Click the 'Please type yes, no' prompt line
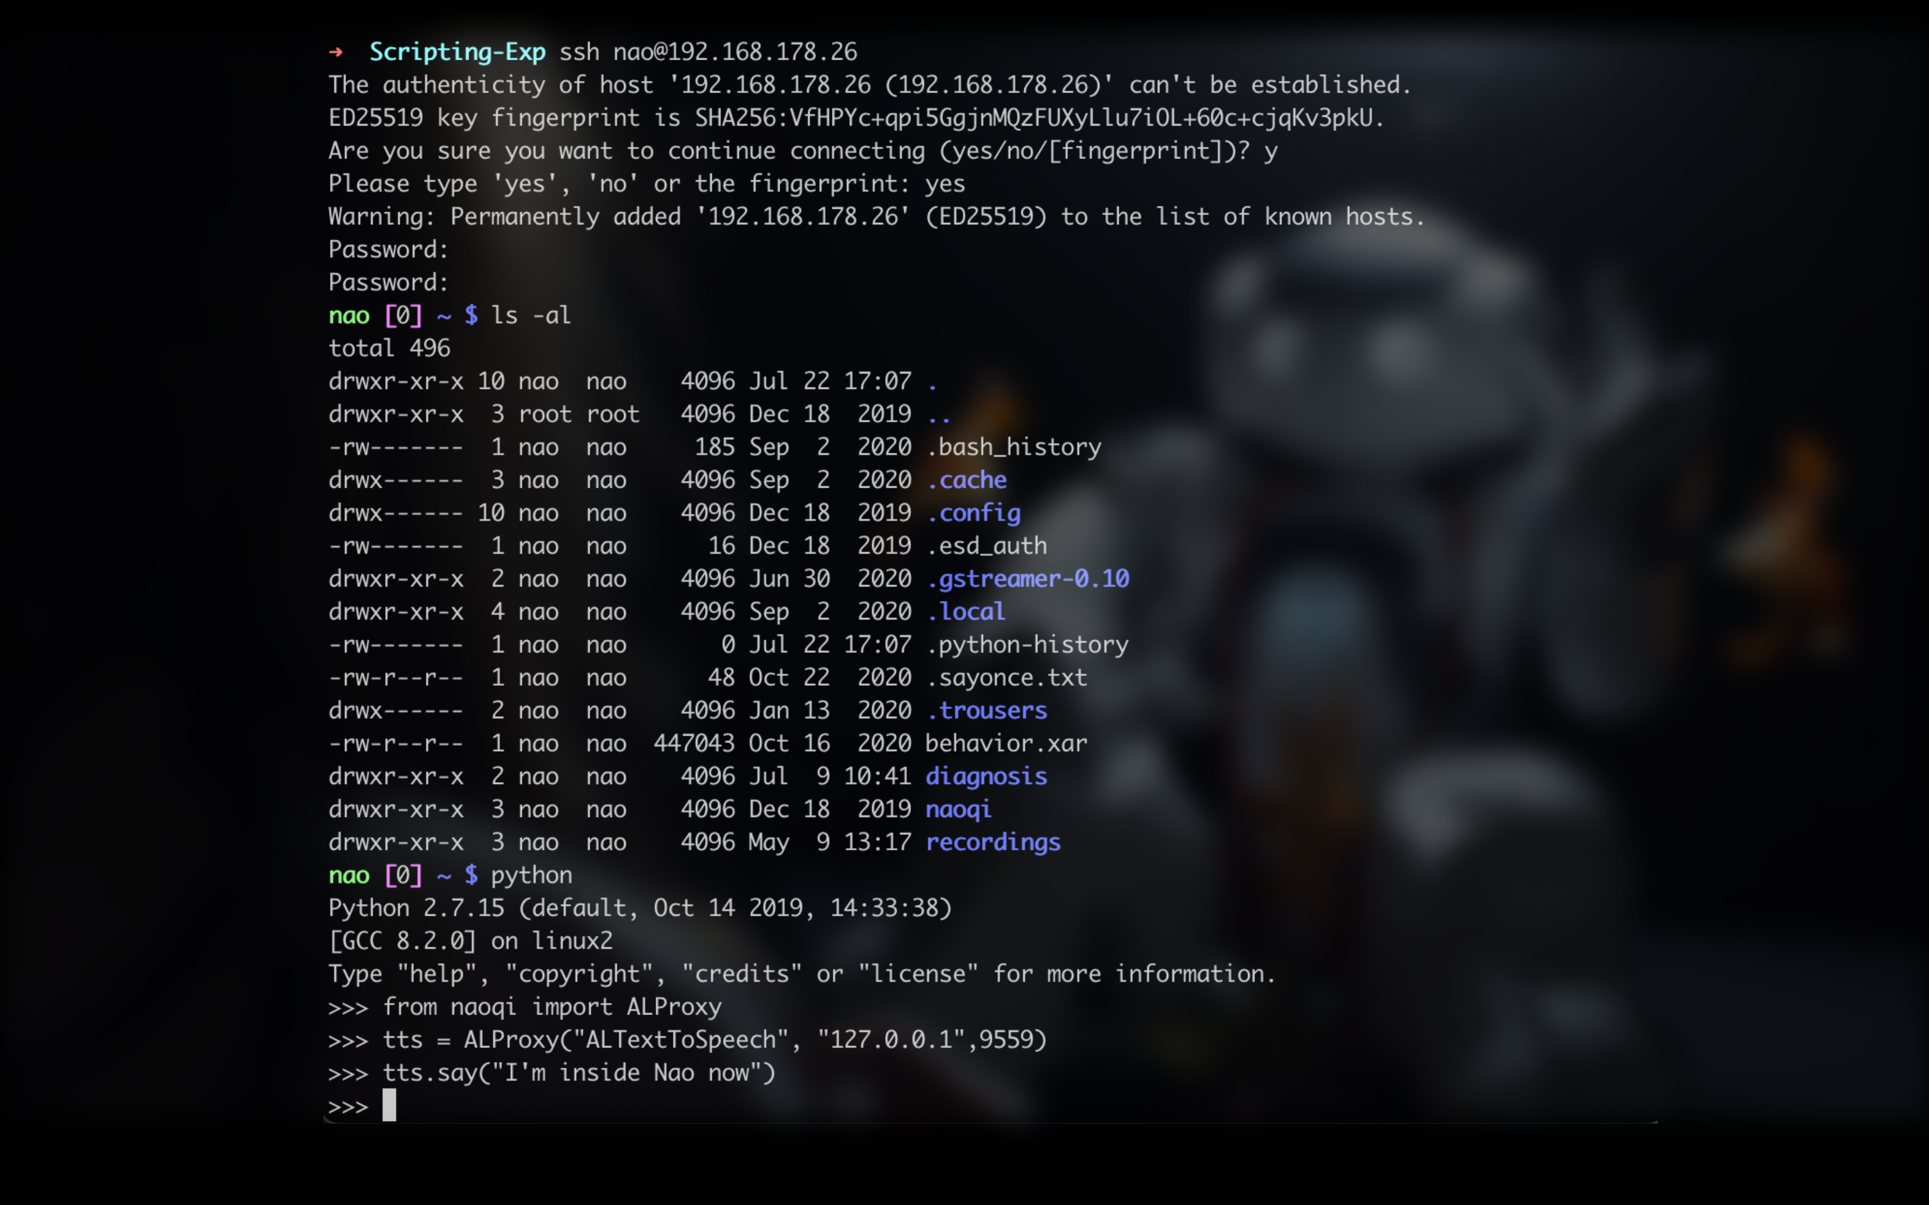 (646, 184)
